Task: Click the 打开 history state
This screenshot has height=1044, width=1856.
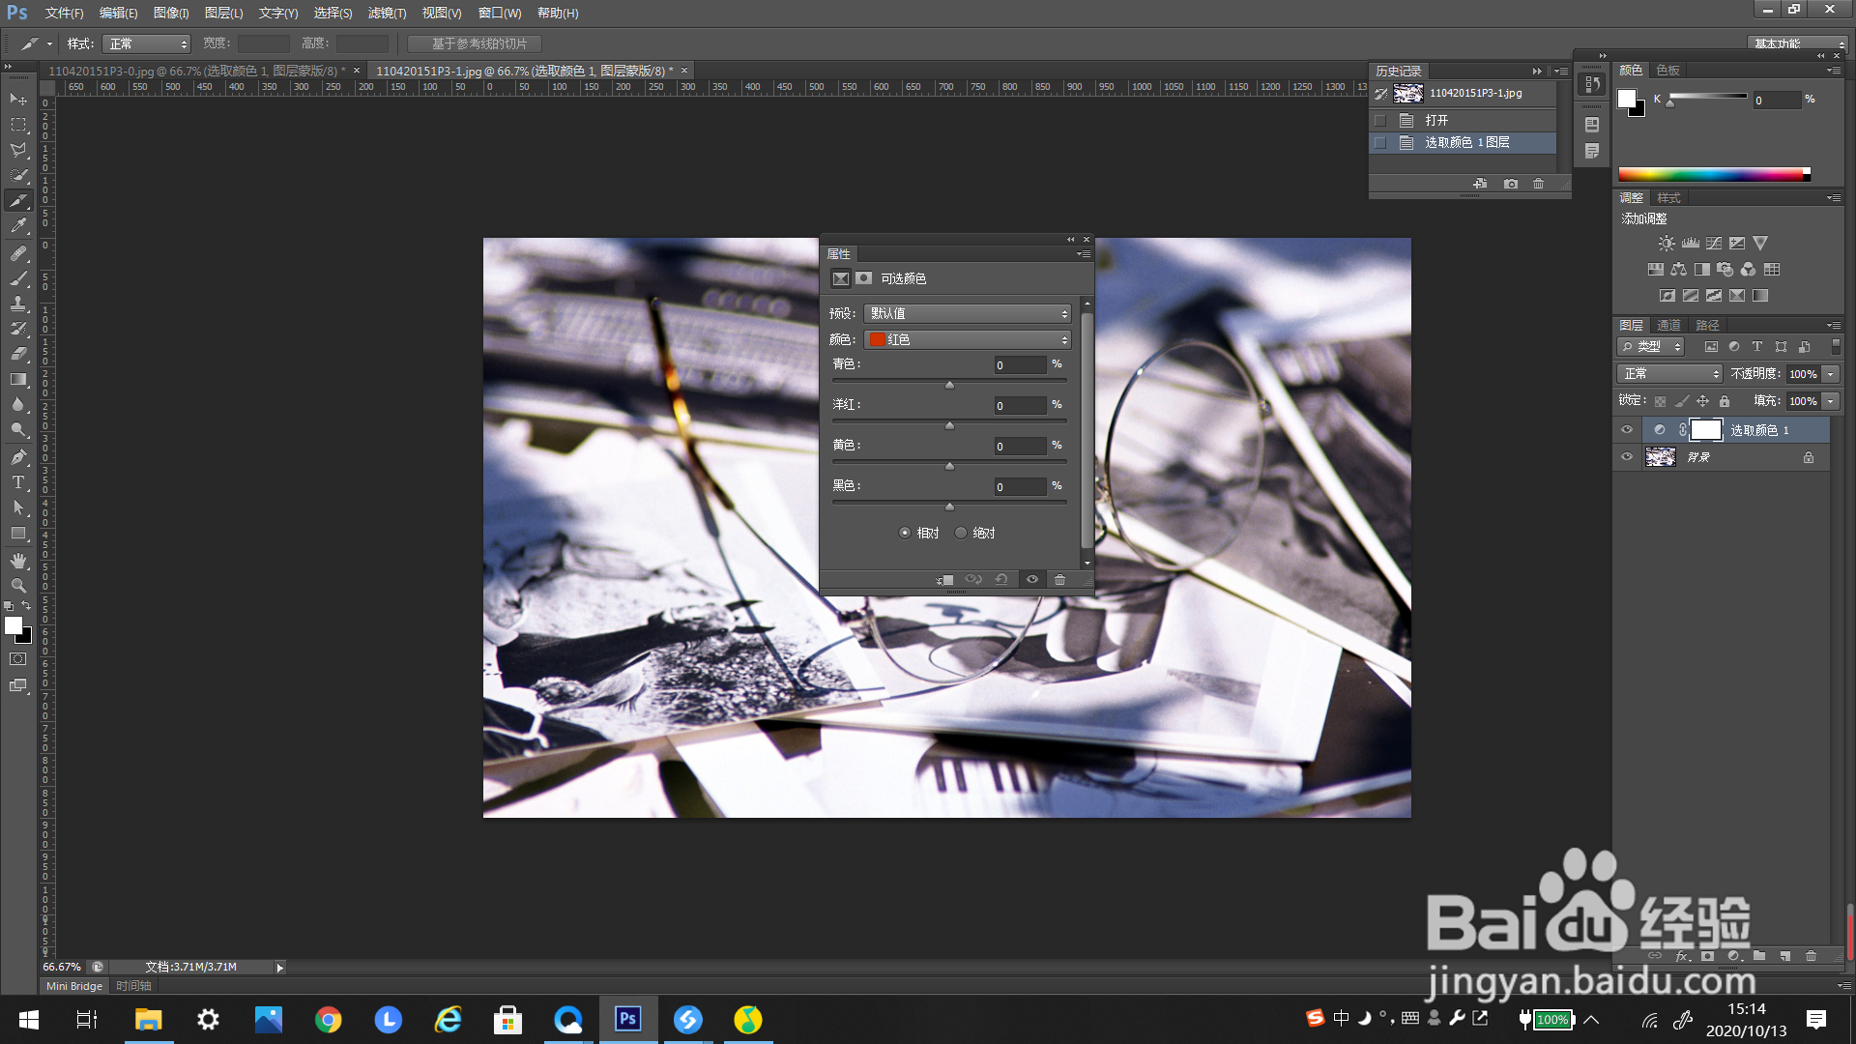Action: point(1436,120)
